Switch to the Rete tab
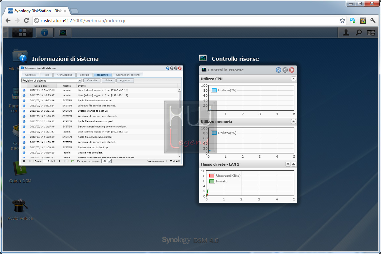The image size is (381, 254). click(x=46, y=75)
